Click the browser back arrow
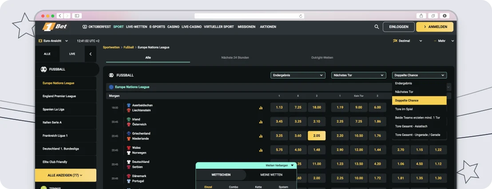Screen dimensions: 492x189 tap(60, 16)
